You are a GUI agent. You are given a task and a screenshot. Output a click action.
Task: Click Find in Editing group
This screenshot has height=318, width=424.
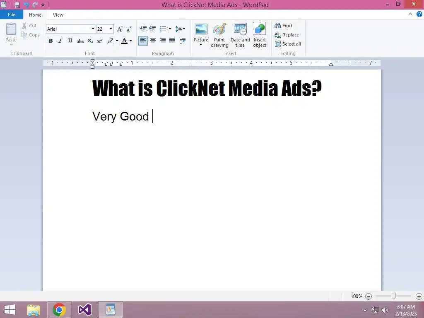click(x=283, y=26)
